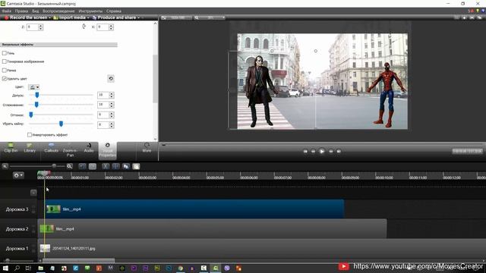Screen dimensions: 486x273
Task: Click Produce and share button
Action: [x=114, y=17]
